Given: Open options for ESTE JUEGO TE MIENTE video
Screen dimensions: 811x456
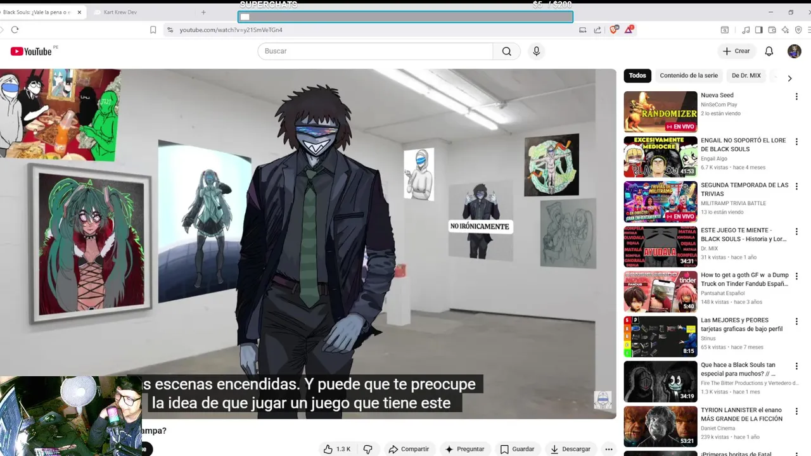Looking at the screenshot, I should 796,232.
